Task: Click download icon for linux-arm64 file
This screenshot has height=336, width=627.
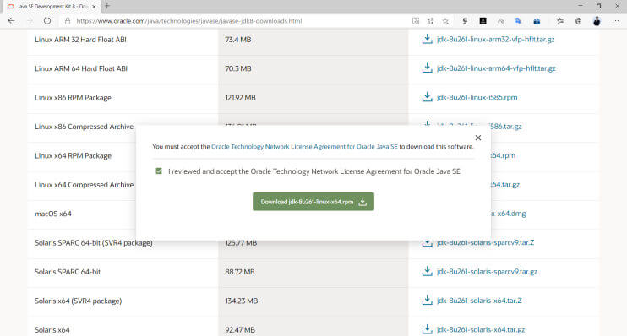Action: coord(427,68)
